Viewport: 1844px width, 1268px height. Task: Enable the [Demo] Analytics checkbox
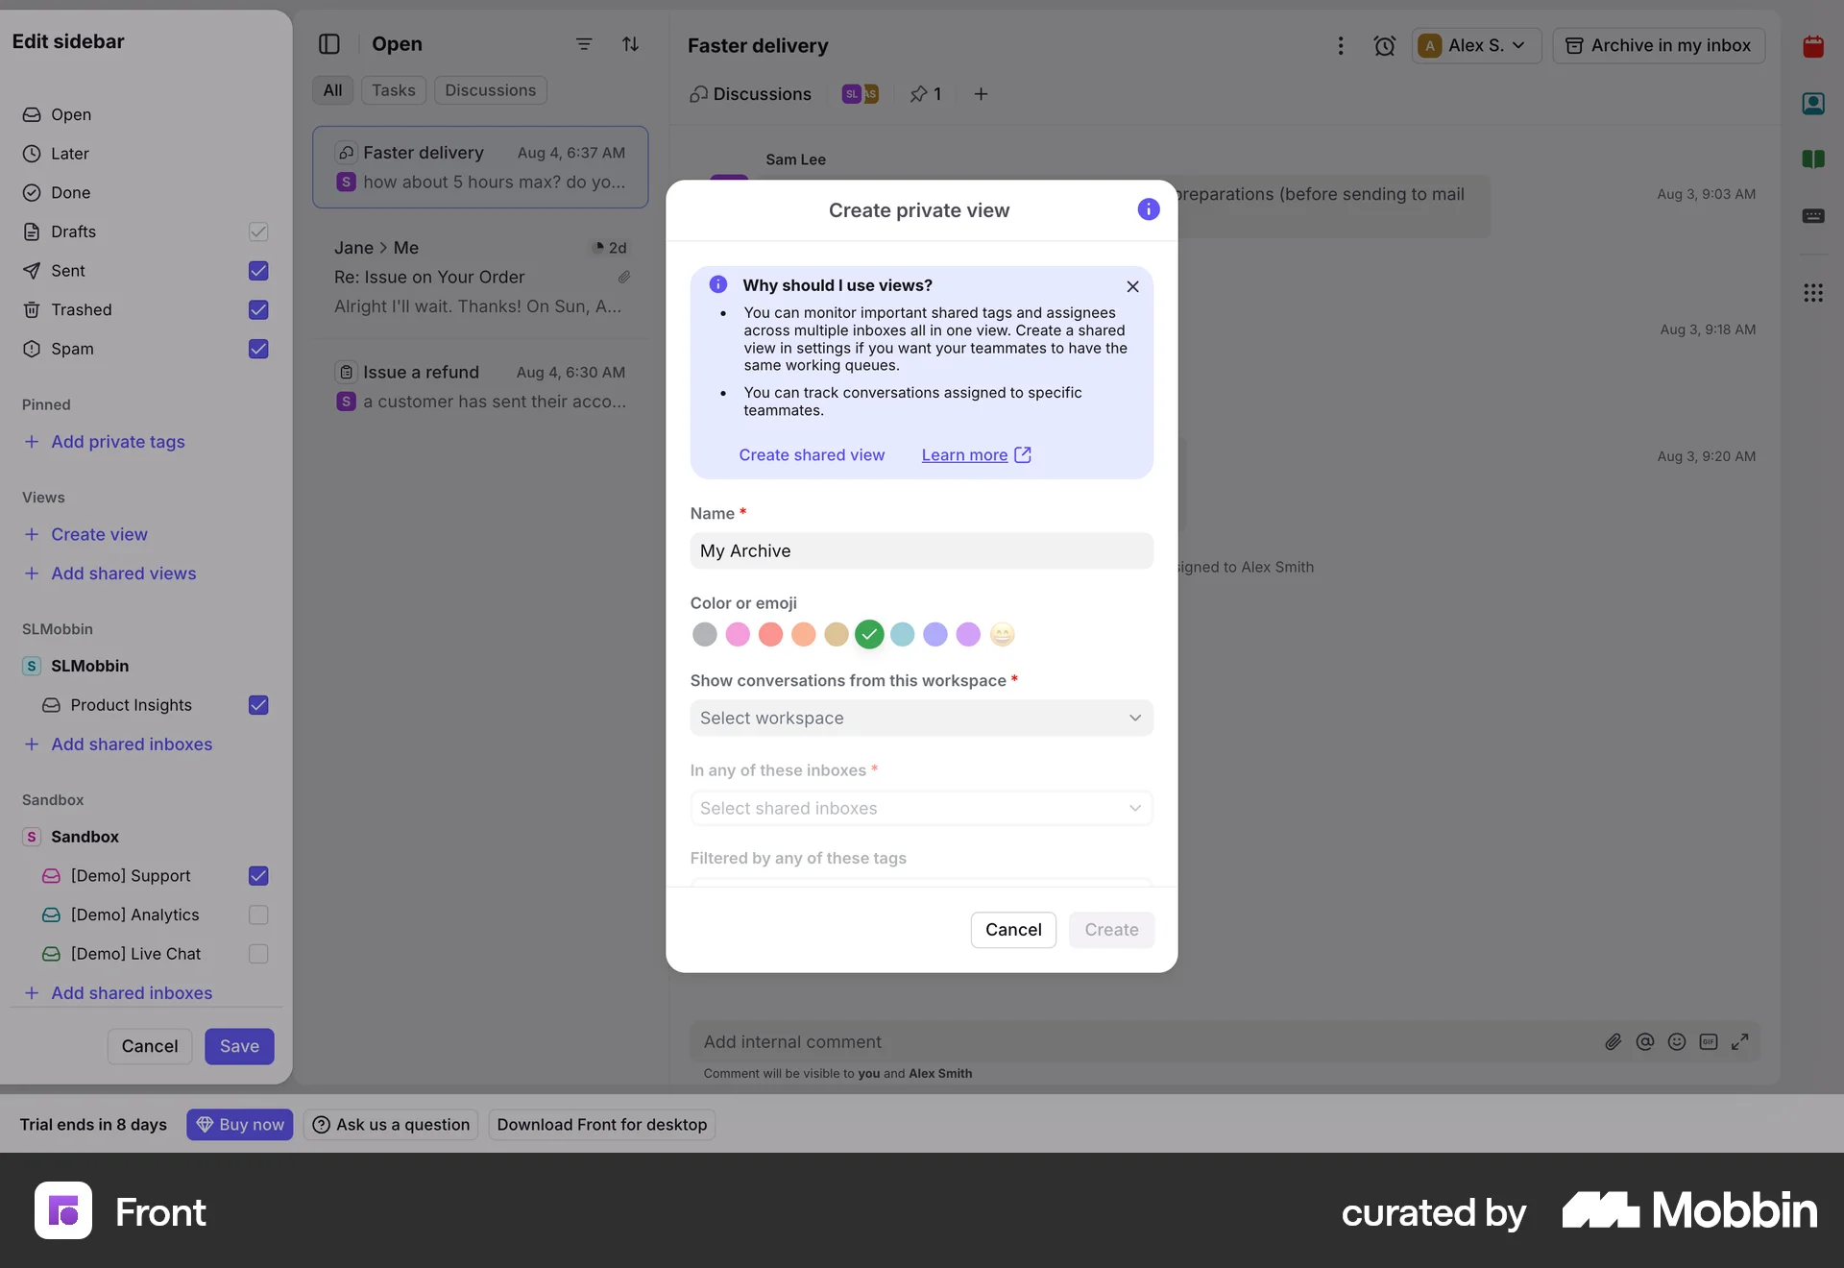pyautogui.click(x=258, y=914)
